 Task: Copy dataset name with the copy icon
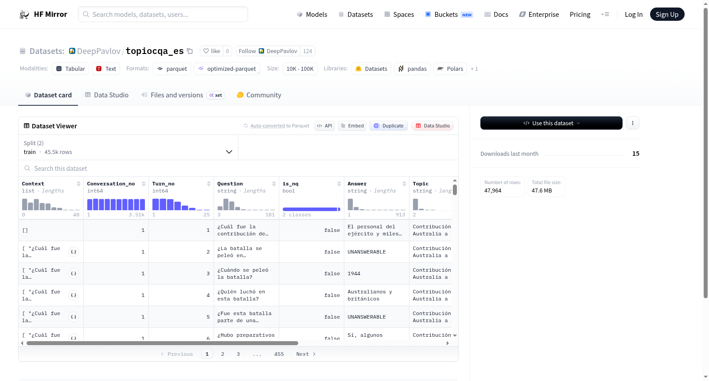(190, 51)
